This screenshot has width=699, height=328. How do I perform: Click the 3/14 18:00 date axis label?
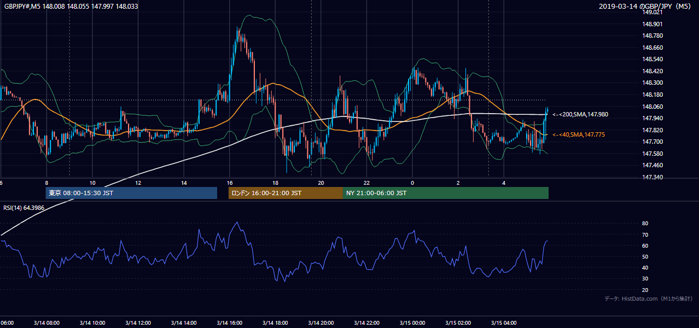point(275,323)
